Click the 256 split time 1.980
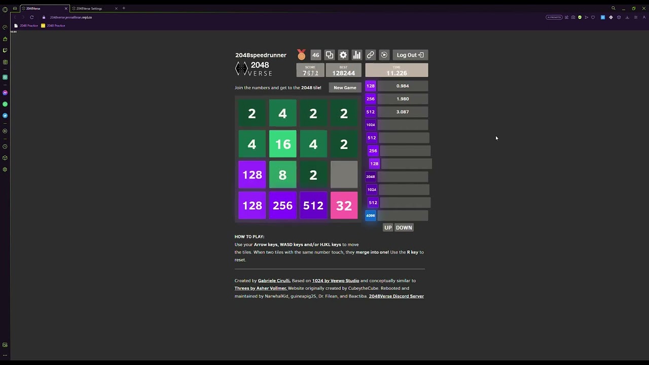649x365 pixels. point(403,99)
